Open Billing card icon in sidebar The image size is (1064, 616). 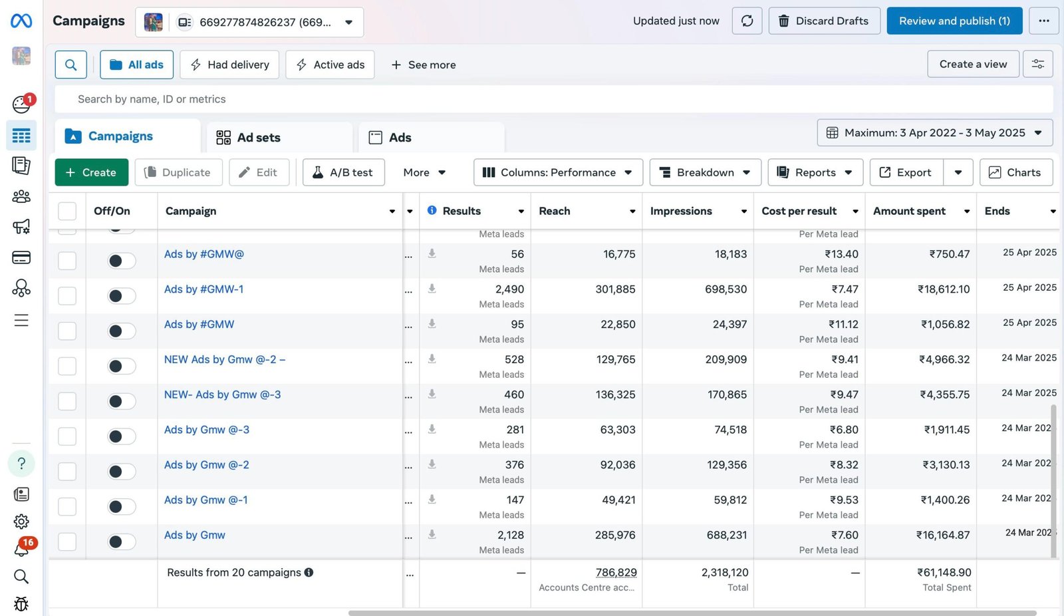click(x=21, y=257)
